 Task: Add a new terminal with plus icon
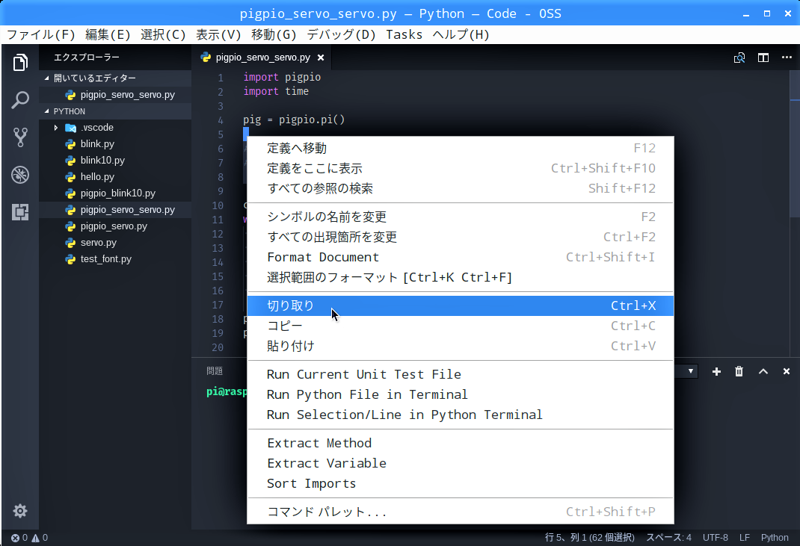point(716,372)
